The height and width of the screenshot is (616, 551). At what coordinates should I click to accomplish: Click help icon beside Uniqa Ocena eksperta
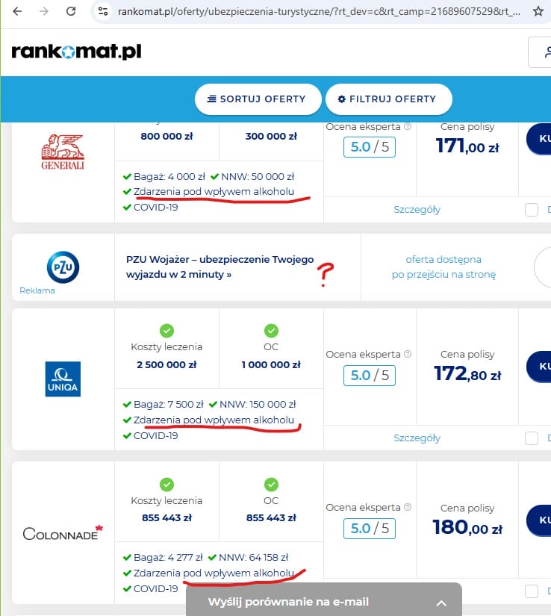click(408, 355)
